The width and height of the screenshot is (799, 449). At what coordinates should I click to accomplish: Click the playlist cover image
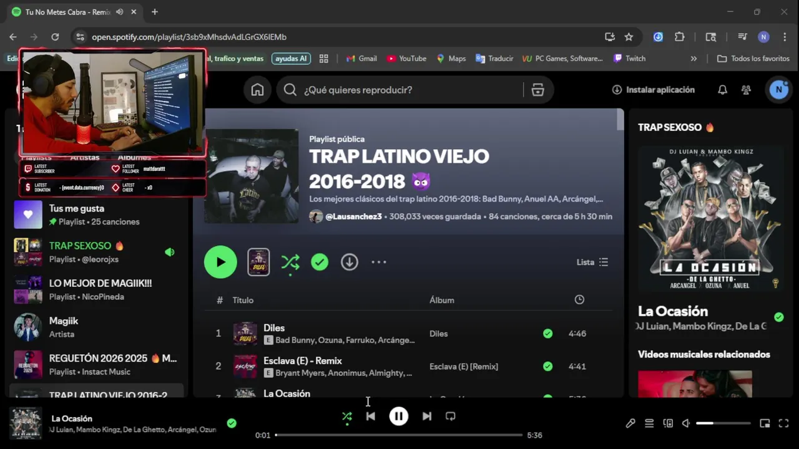point(252,176)
